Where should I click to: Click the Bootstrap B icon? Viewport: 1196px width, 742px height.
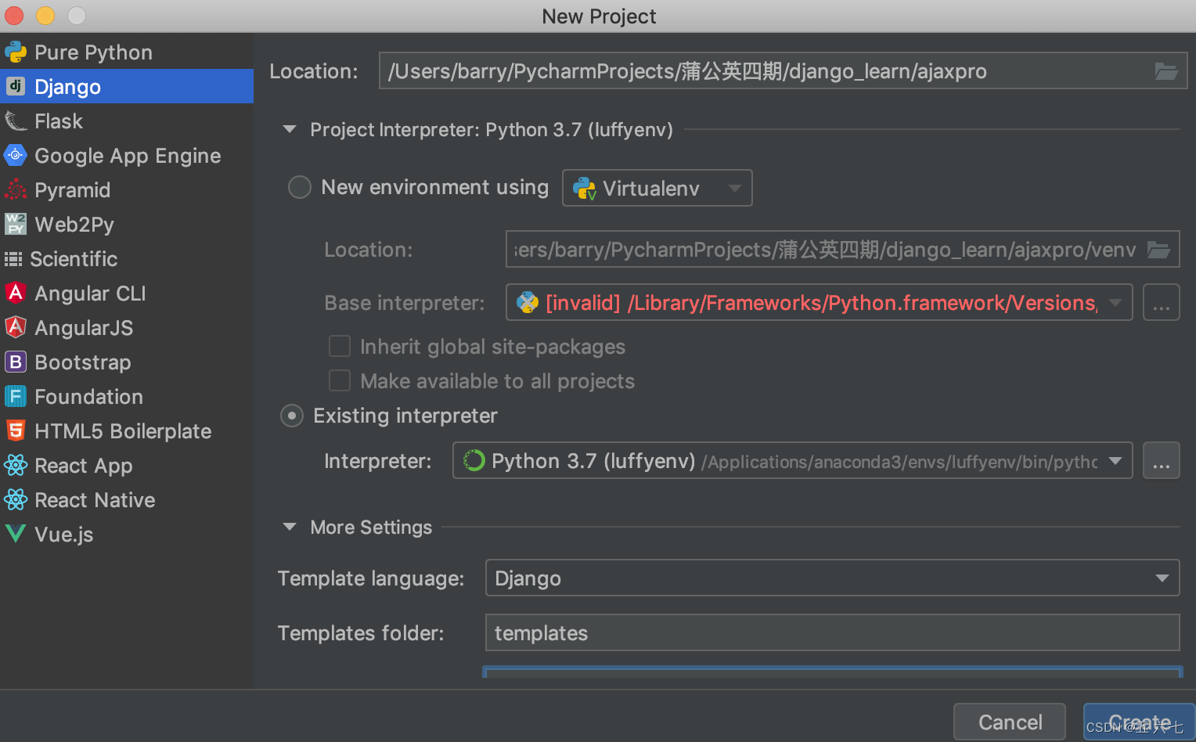coord(16,362)
